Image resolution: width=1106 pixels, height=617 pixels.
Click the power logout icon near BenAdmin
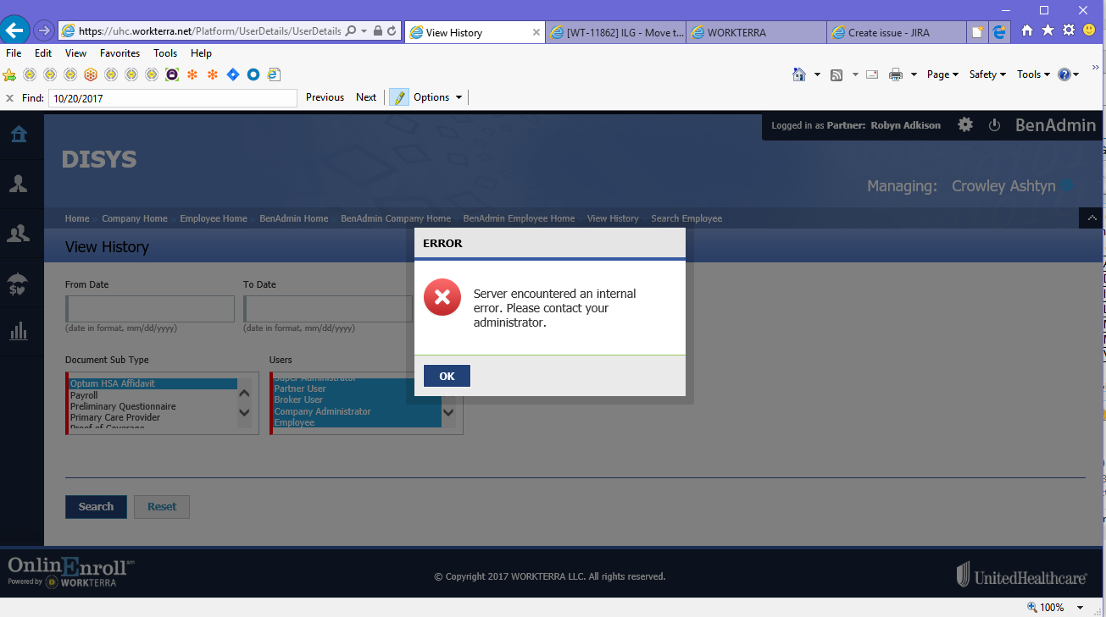(x=995, y=125)
